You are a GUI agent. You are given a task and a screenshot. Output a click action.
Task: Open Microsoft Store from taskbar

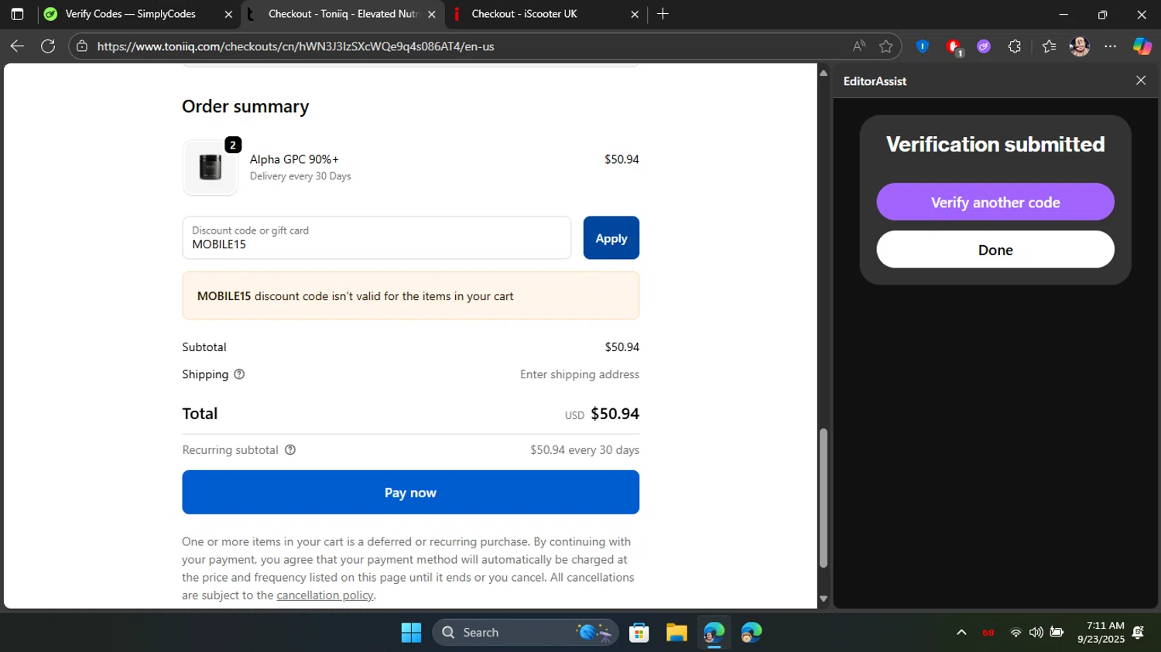[x=639, y=633]
